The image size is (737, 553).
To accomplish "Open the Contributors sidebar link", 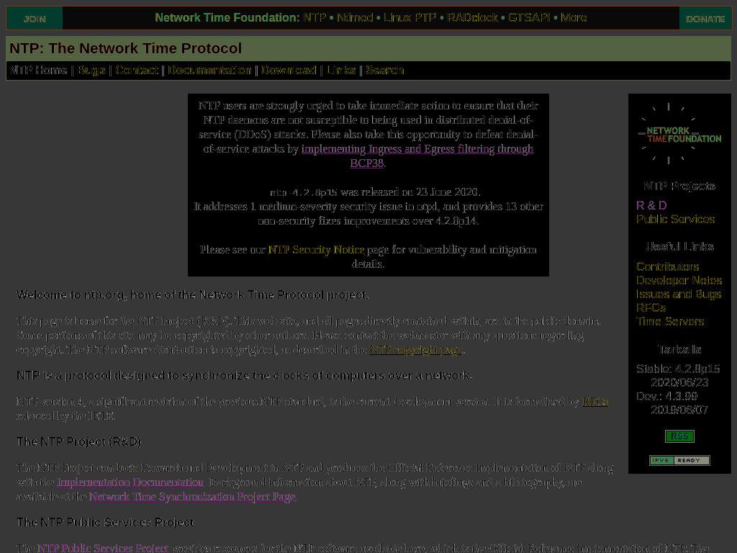I will click(667, 266).
